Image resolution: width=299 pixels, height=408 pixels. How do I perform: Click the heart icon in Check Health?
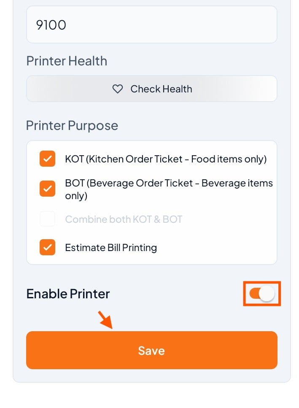point(117,89)
